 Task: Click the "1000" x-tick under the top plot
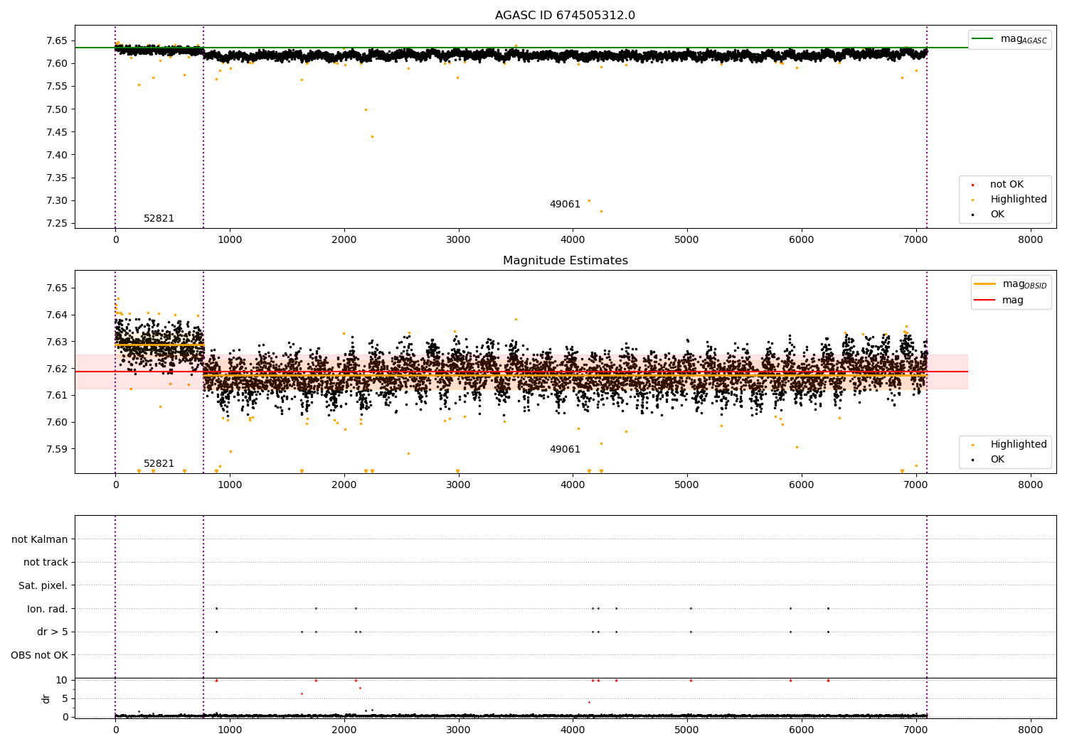pos(230,240)
